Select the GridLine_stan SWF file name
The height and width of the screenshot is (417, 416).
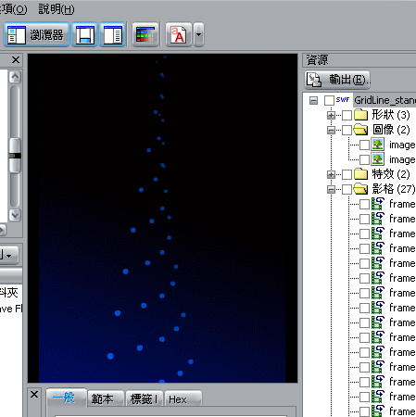(384, 100)
